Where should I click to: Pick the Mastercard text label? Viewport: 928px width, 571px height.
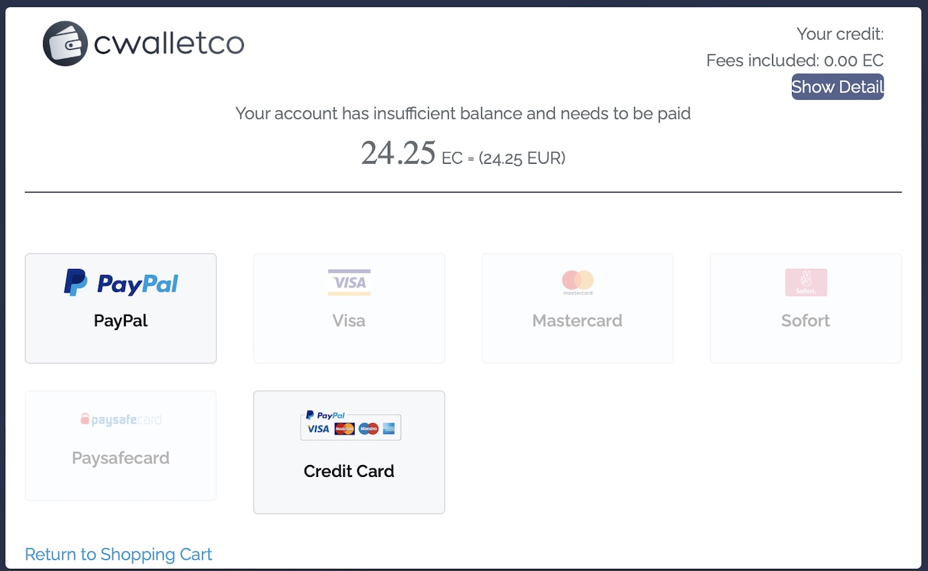[x=577, y=321]
